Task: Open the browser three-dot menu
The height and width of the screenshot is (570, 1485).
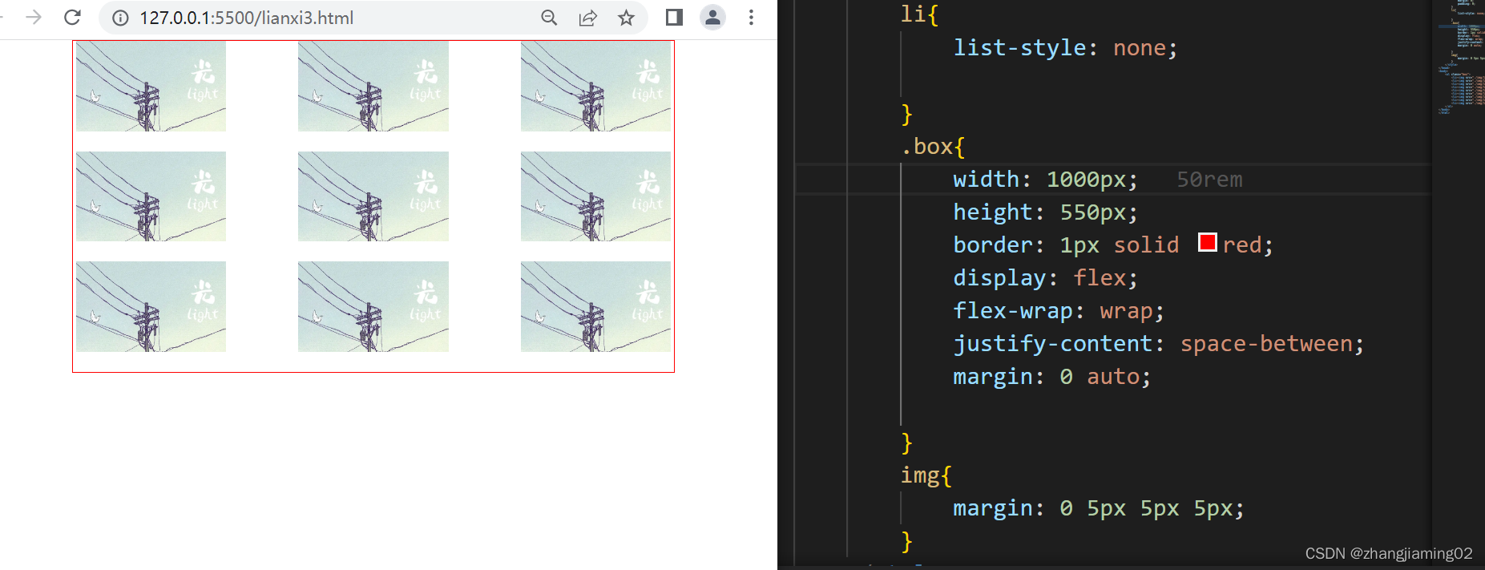Action: (x=751, y=17)
